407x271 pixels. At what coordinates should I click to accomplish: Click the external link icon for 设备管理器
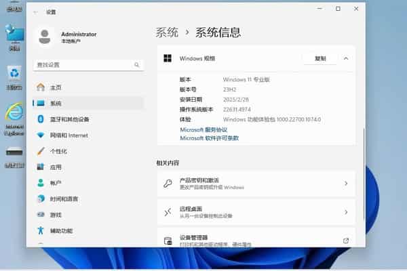click(346, 241)
